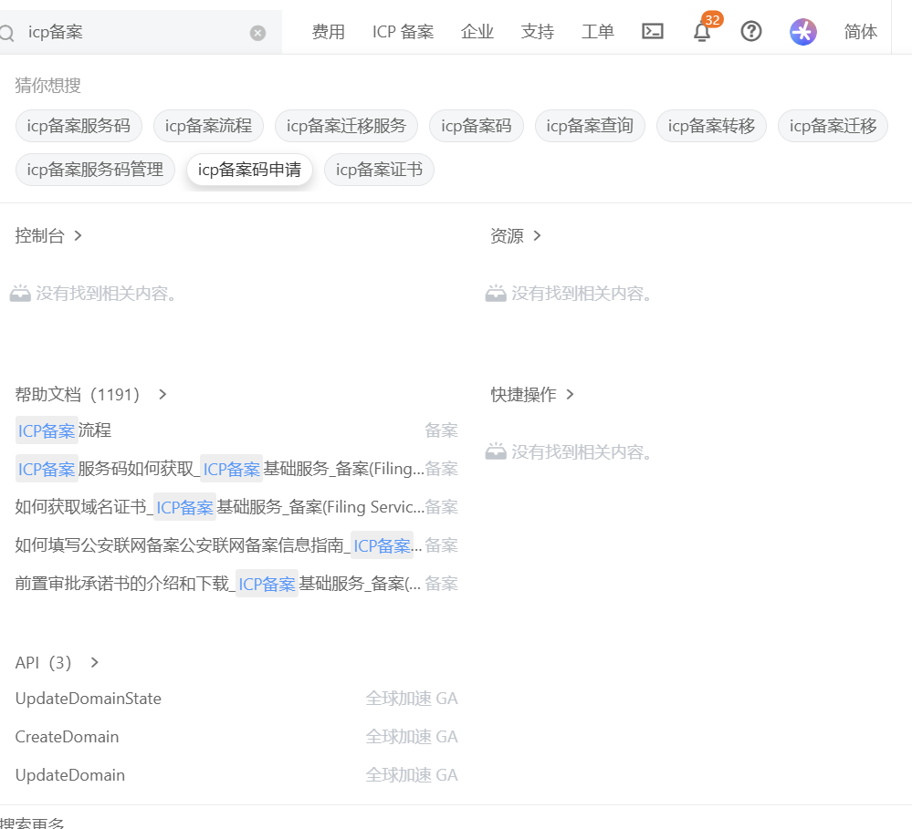
Task: Expand the 快捷操作 section arrow
Action: (570, 394)
